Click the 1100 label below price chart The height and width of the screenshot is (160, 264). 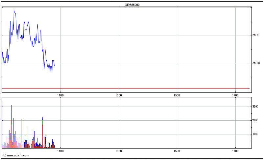60,95
